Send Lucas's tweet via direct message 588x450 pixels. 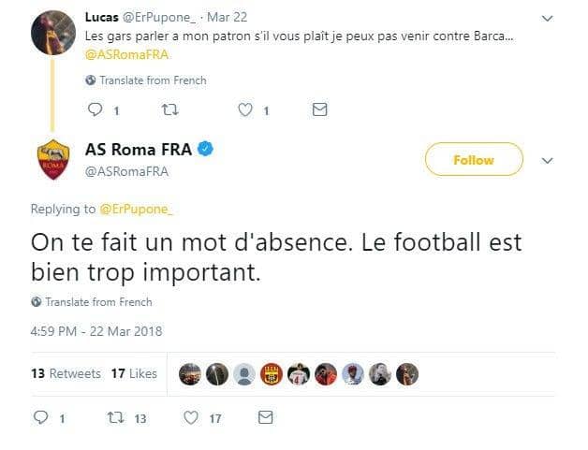point(319,110)
